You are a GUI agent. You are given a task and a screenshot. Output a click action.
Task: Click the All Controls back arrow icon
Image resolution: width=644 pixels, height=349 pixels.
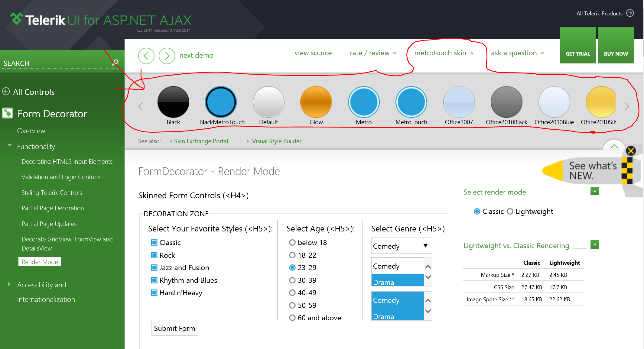(6, 91)
